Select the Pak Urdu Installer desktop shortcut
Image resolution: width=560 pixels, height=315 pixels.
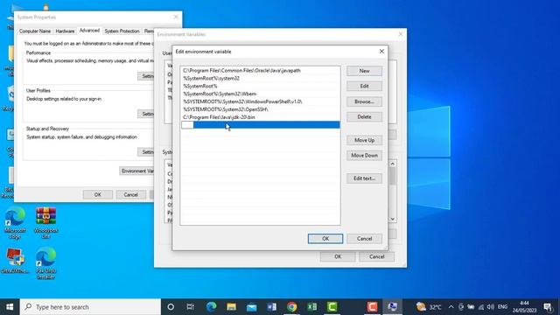pyautogui.click(x=45, y=263)
